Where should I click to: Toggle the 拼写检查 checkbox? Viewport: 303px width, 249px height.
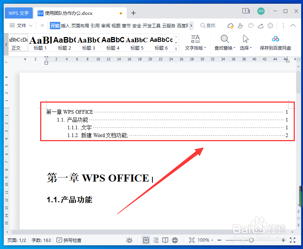[x=69, y=240]
